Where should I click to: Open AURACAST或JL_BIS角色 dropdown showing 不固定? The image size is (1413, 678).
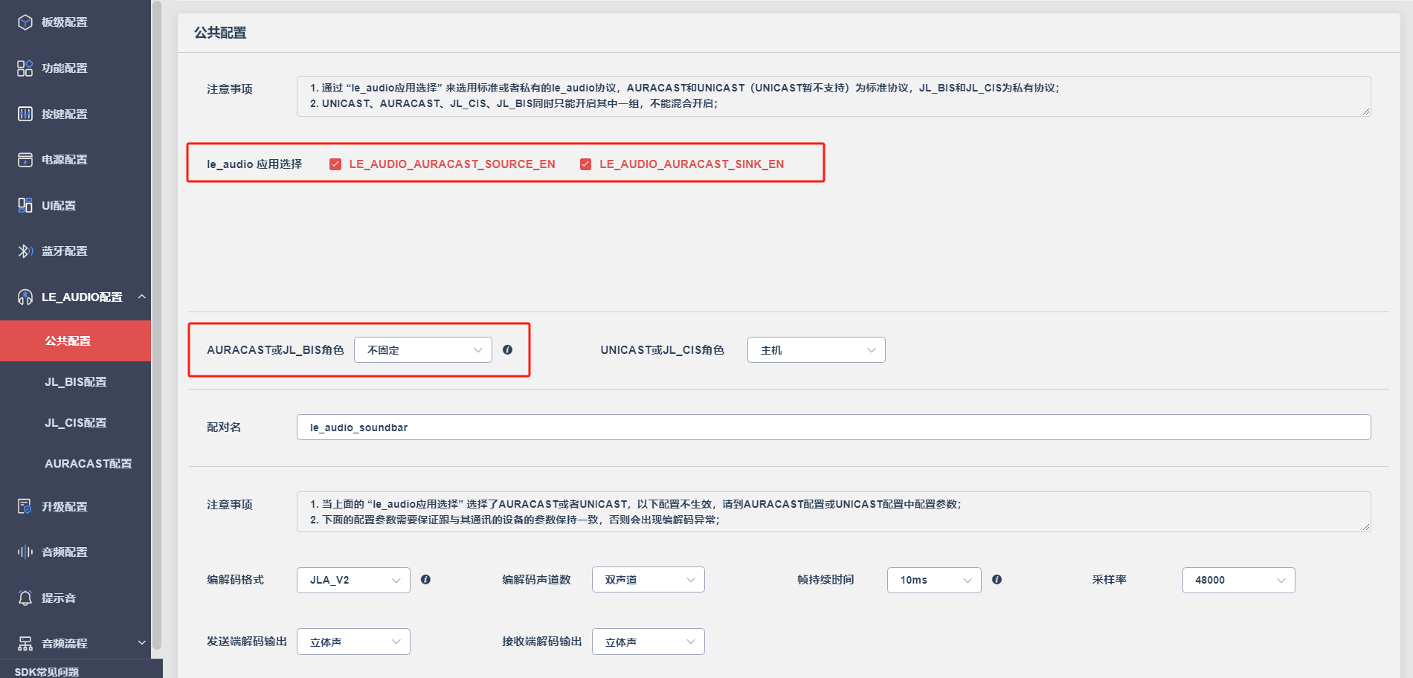click(423, 350)
